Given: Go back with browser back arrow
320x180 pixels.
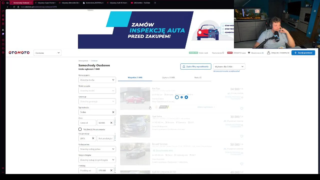Looking at the screenshot, I should point(7,7).
